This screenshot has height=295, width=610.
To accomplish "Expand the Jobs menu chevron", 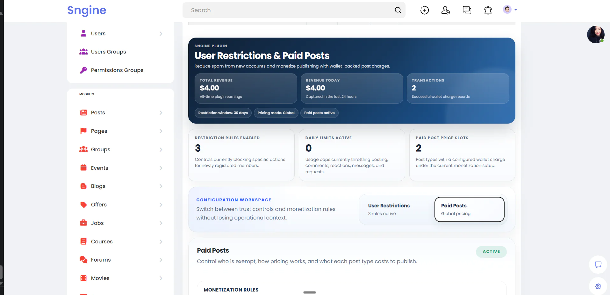I will tap(161, 223).
